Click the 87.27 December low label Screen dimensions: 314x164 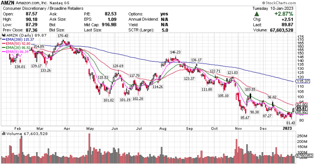click(x=267, y=116)
